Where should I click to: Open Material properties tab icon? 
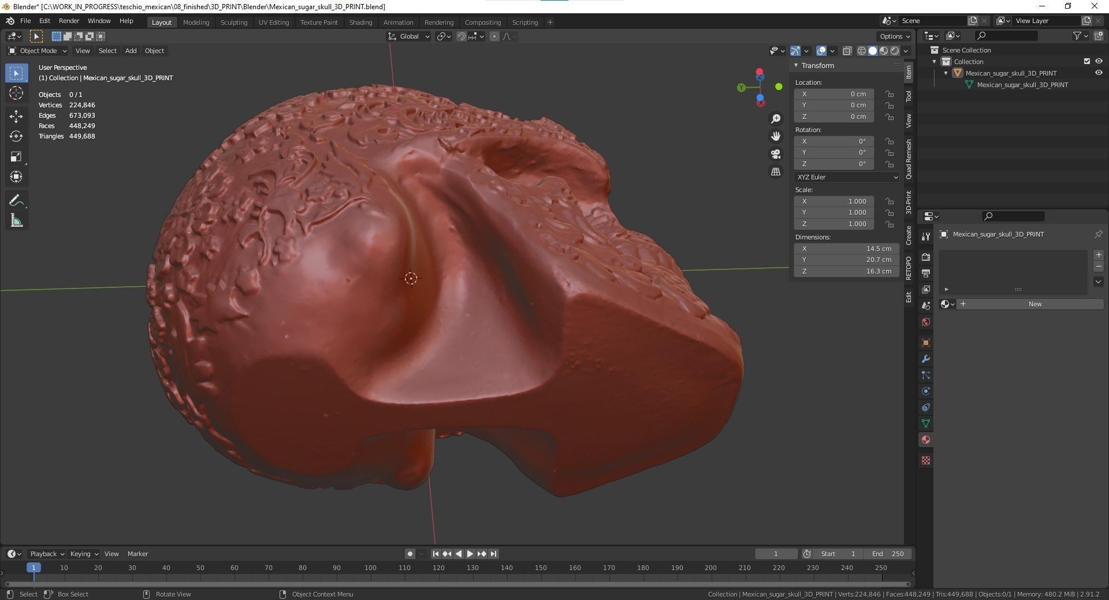[926, 440]
